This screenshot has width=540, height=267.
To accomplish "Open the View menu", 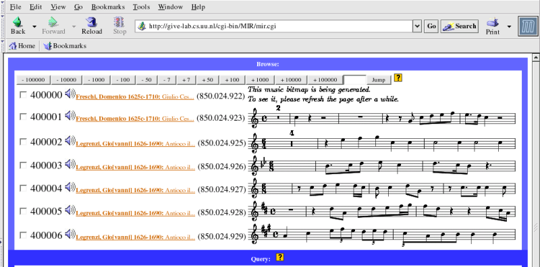I will click(x=58, y=7).
